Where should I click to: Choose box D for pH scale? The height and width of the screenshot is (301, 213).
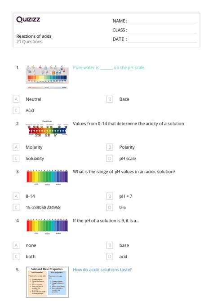click(110, 159)
